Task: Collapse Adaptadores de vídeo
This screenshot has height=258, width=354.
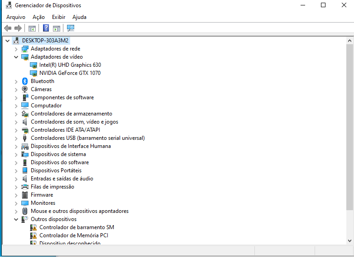Action: (16, 57)
